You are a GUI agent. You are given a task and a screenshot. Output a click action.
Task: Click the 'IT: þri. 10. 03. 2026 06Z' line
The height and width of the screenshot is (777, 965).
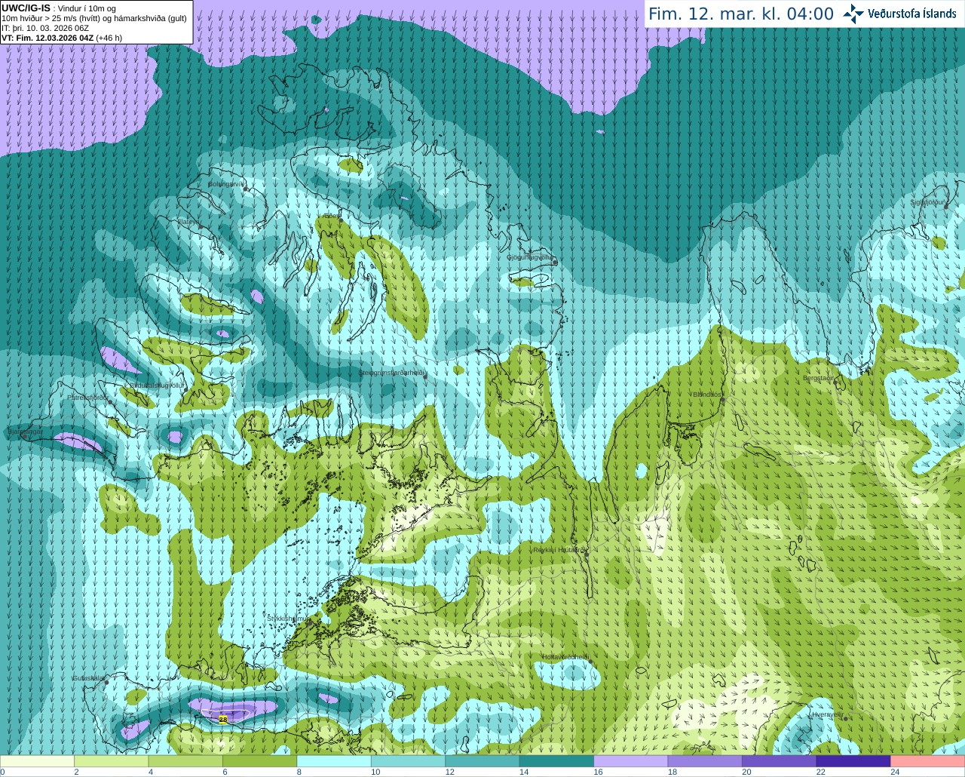coord(45,28)
